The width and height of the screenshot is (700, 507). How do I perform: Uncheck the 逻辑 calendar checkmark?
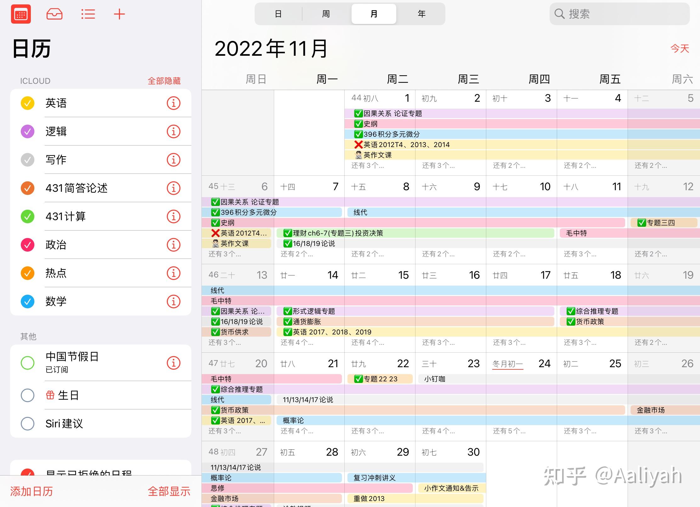[28, 132]
